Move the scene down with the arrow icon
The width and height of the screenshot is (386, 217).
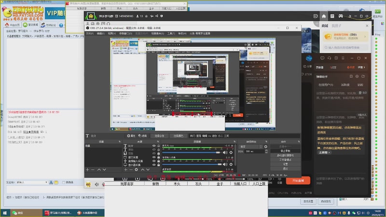click(x=104, y=170)
